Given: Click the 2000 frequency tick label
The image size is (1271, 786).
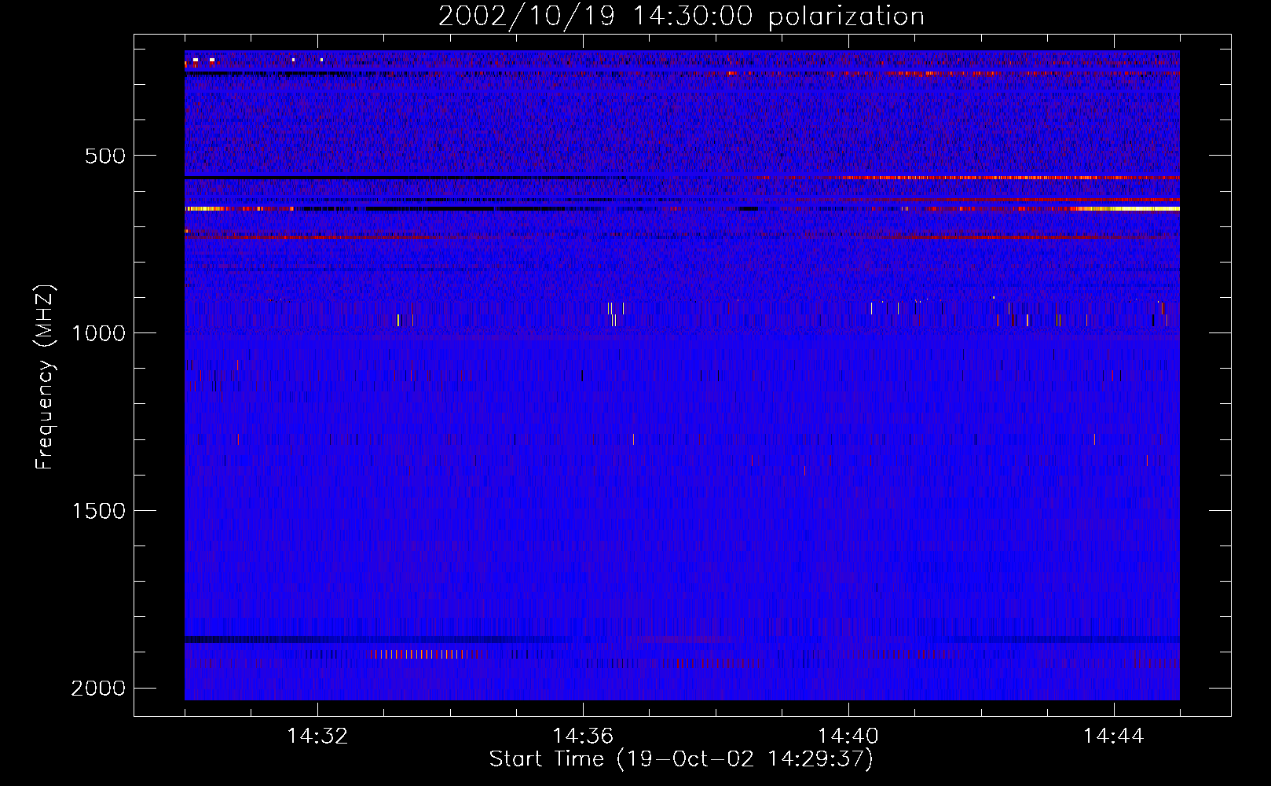Looking at the screenshot, I should pyautogui.click(x=98, y=689).
